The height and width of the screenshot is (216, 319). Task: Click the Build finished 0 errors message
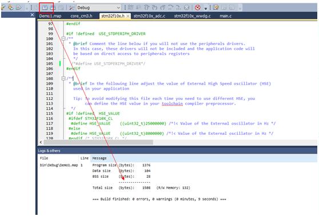point(159,199)
